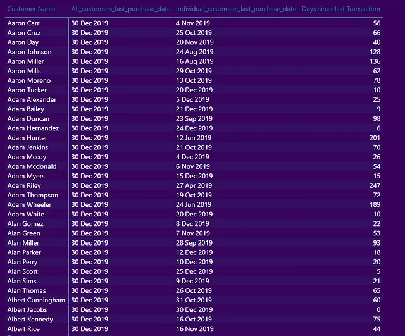Select the days value 136
Screen dimensions: 405x336
375,61
